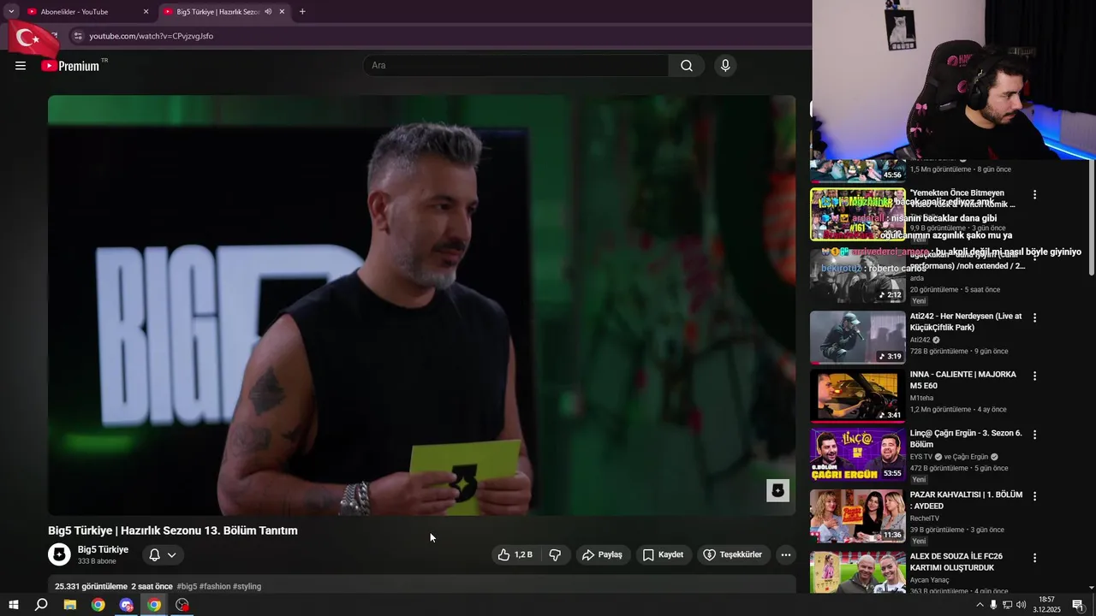Click the '333 B abone' subscriber count

(x=97, y=561)
